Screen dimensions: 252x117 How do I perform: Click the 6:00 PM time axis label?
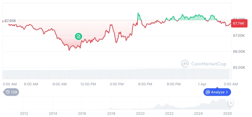click(145, 84)
